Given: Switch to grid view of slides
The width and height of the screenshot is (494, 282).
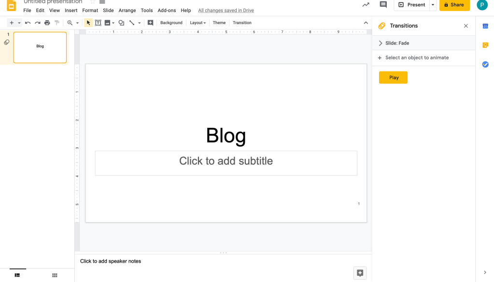Looking at the screenshot, I should (55, 275).
